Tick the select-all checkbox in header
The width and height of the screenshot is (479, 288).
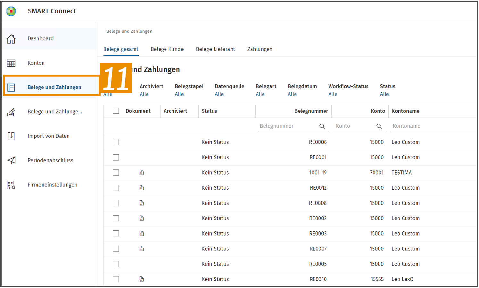pyautogui.click(x=116, y=111)
